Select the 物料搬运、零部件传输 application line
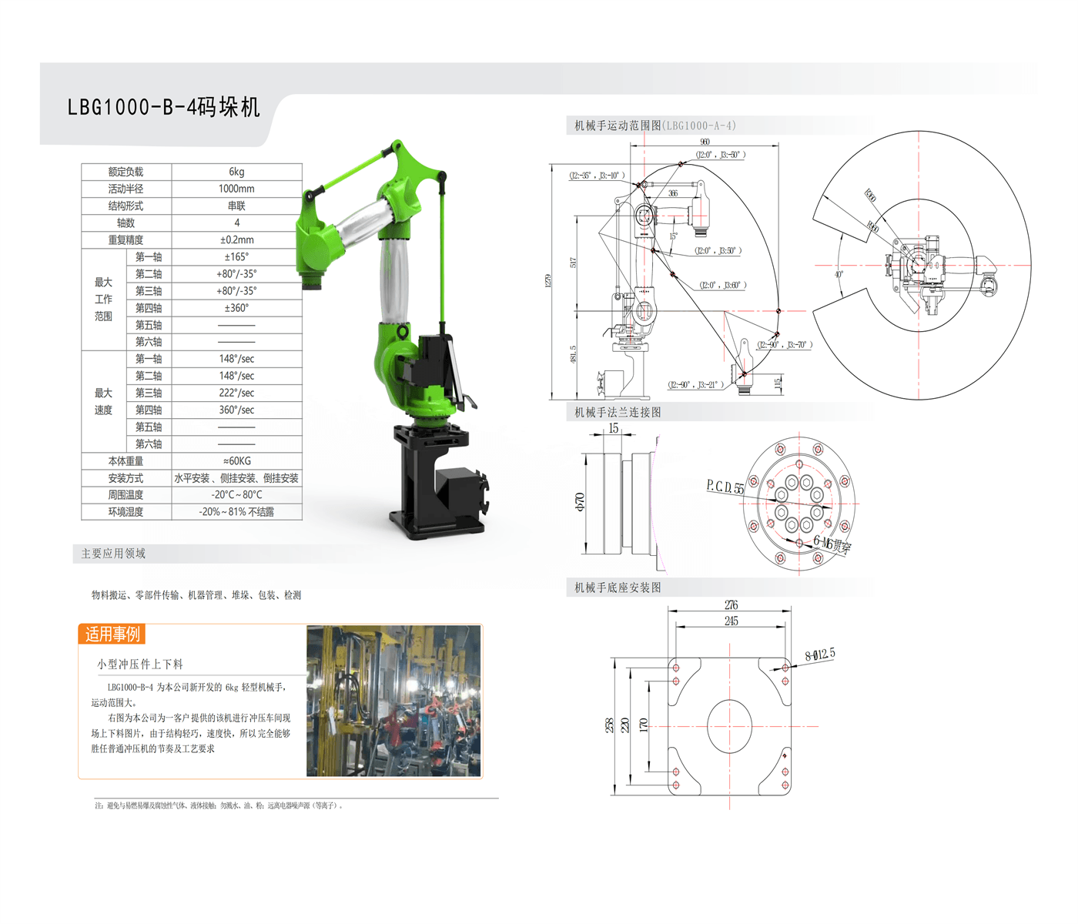The image size is (1078, 924). point(196,595)
